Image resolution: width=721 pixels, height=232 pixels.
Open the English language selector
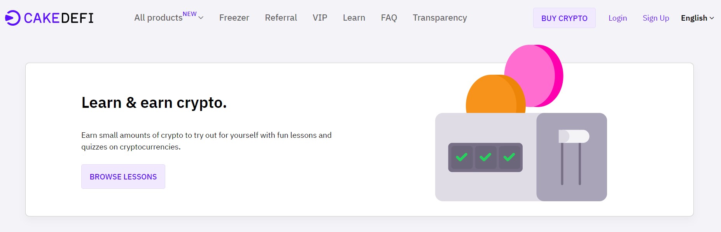(x=697, y=18)
